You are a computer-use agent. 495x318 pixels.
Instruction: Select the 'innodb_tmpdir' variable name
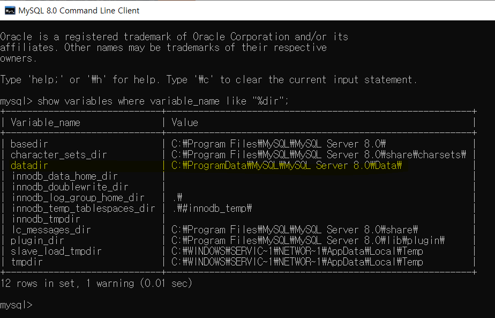(46, 219)
